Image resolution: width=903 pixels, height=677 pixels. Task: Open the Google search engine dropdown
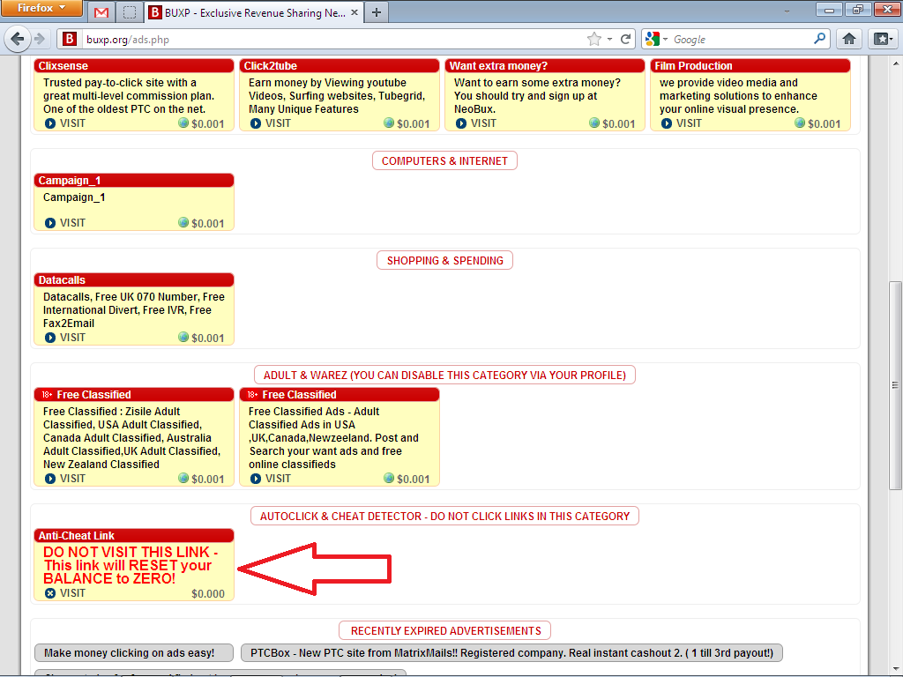coord(656,39)
